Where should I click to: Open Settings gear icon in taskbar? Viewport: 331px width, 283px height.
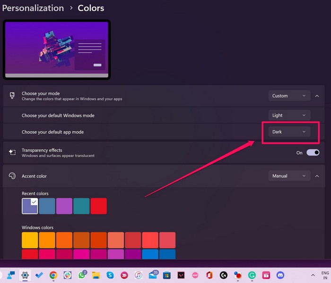coord(25,275)
